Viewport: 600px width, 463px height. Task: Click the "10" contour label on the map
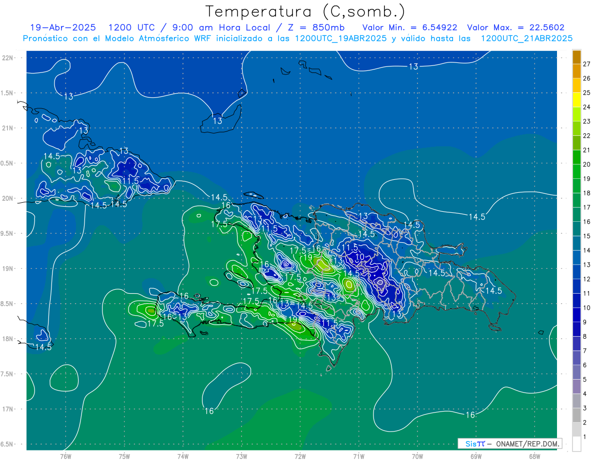359,256
